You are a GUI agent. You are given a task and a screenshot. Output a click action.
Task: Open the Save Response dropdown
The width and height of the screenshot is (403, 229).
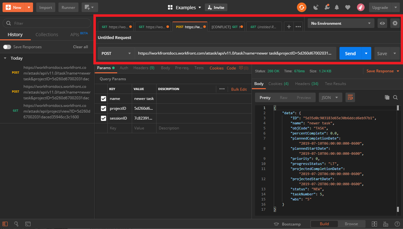click(x=383, y=71)
